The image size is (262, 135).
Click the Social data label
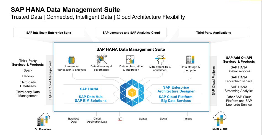click(x=164, y=119)
